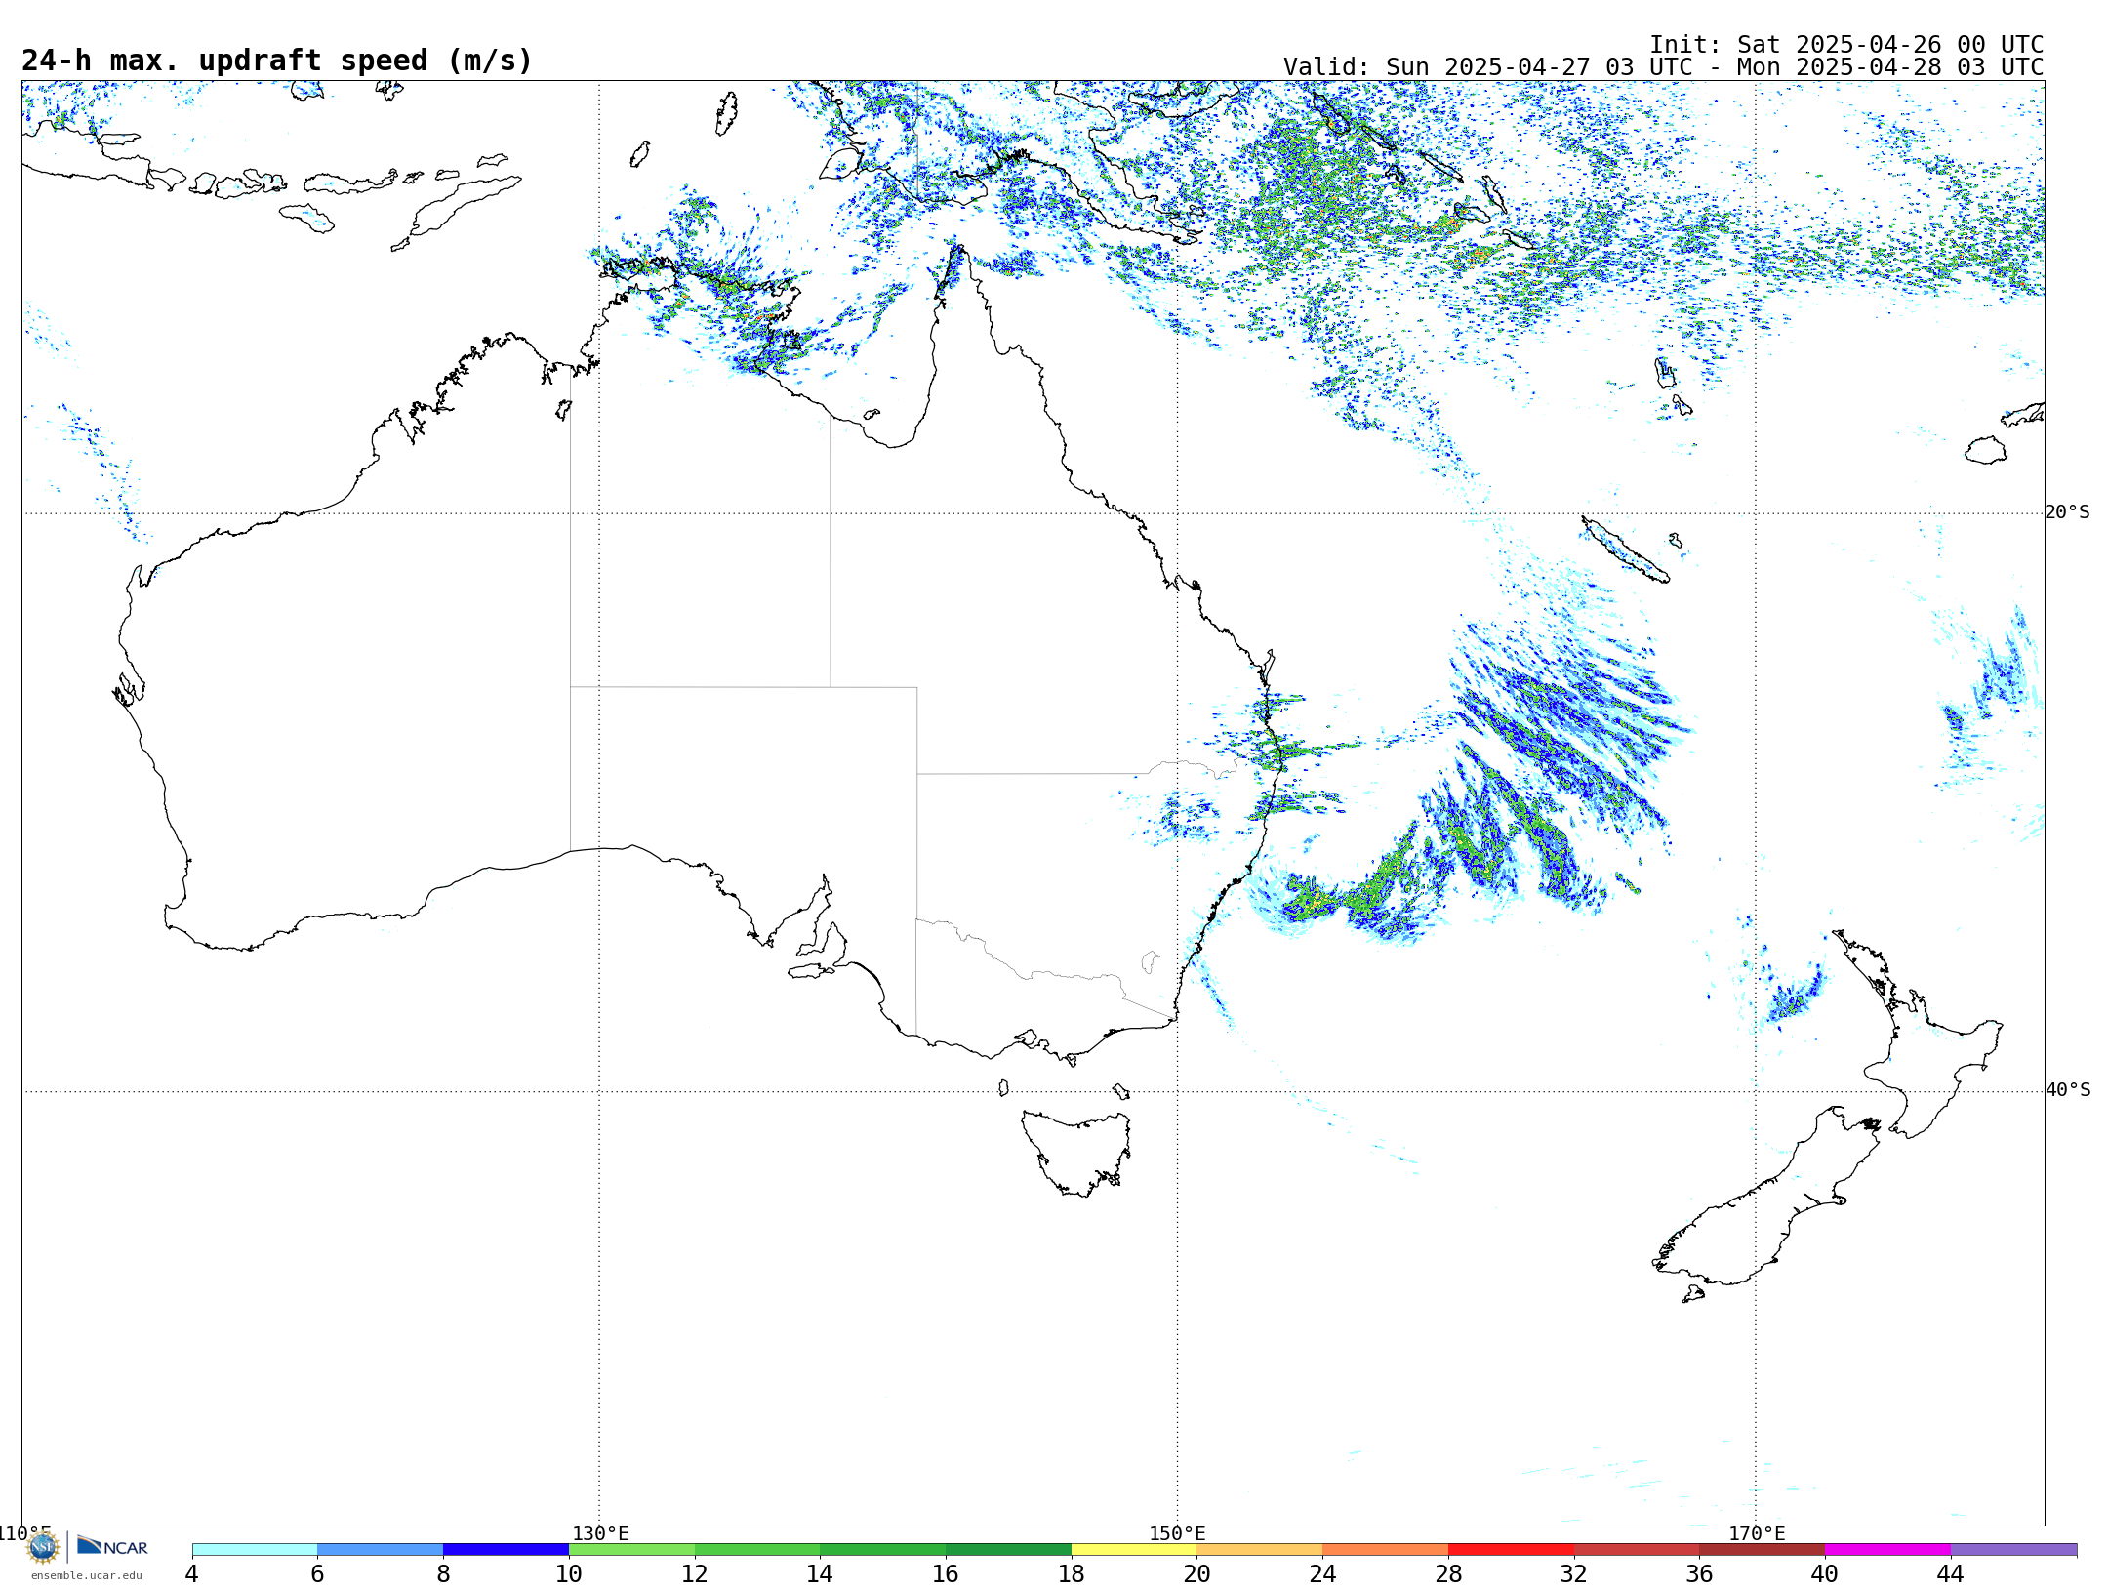Screen dimensions: 2108x1587
Task: Click the 170°E longitude label
Action: coord(1757,1534)
